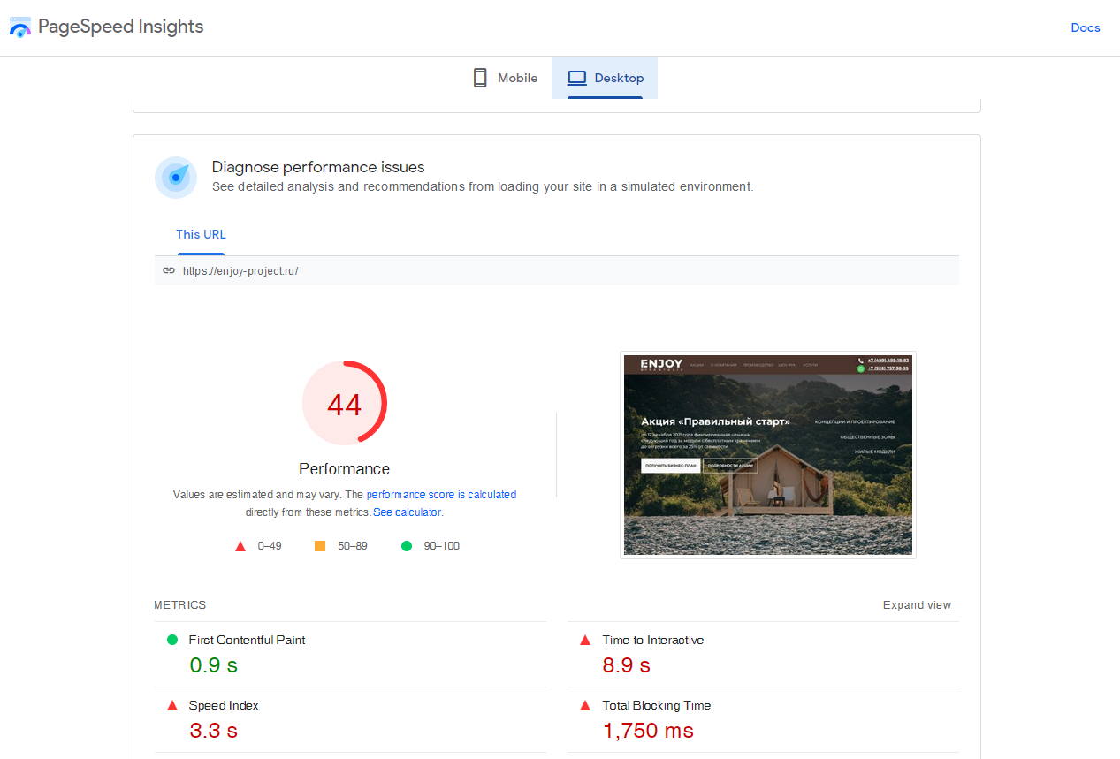The height and width of the screenshot is (759, 1120).
Task: Open the Docs link
Action: (x=1085, y=27)
